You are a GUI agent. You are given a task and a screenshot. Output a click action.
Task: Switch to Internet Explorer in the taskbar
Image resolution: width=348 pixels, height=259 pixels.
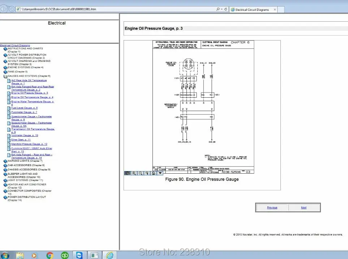coord(109,255)
